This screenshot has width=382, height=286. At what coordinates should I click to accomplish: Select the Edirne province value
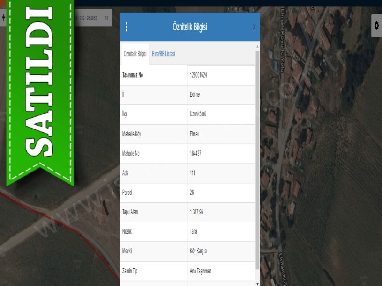pyautogui.click(x=195, y=94)
